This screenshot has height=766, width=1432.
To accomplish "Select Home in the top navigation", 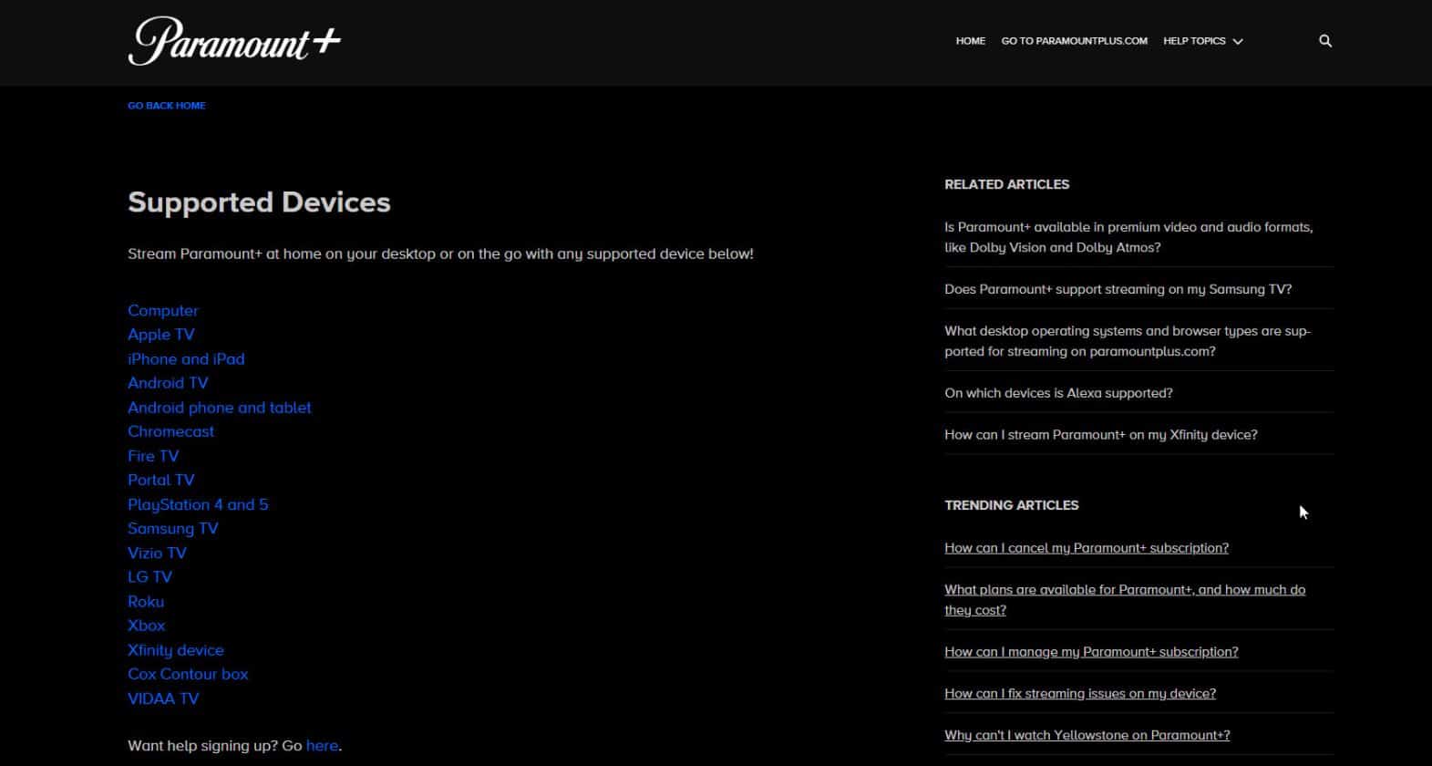I will (970, 41).
